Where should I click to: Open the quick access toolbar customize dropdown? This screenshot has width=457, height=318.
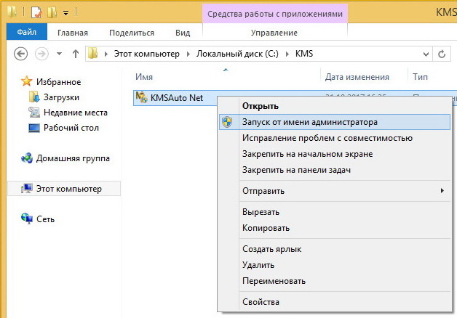coord(65,12)
